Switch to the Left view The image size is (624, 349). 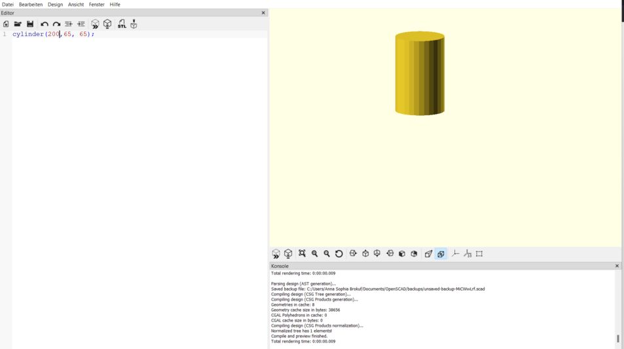(x=390, y=253)
